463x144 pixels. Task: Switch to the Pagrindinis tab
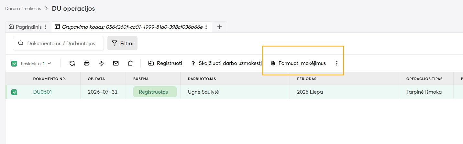tap(26, 27)
